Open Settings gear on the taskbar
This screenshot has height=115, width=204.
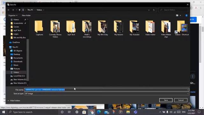77,112
